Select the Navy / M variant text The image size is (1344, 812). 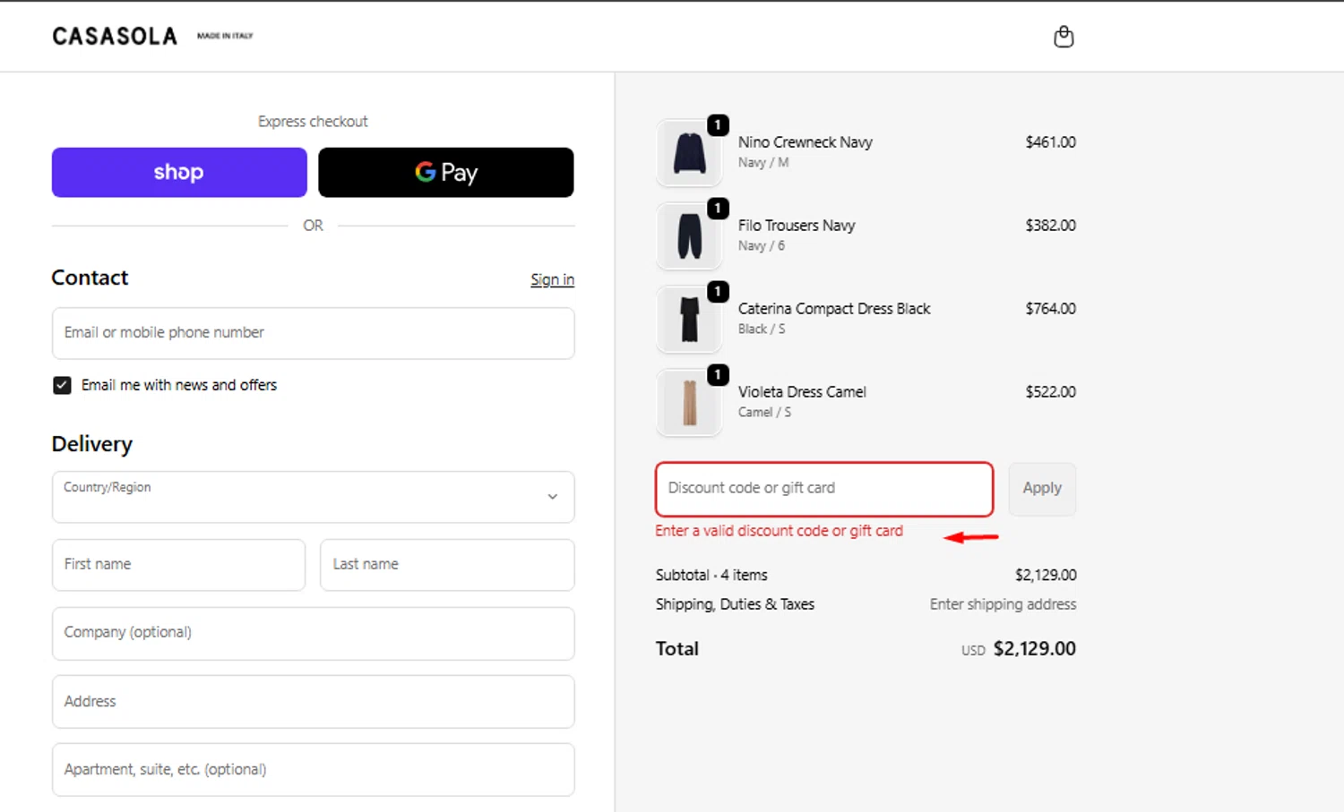click(x=763, y=163)
